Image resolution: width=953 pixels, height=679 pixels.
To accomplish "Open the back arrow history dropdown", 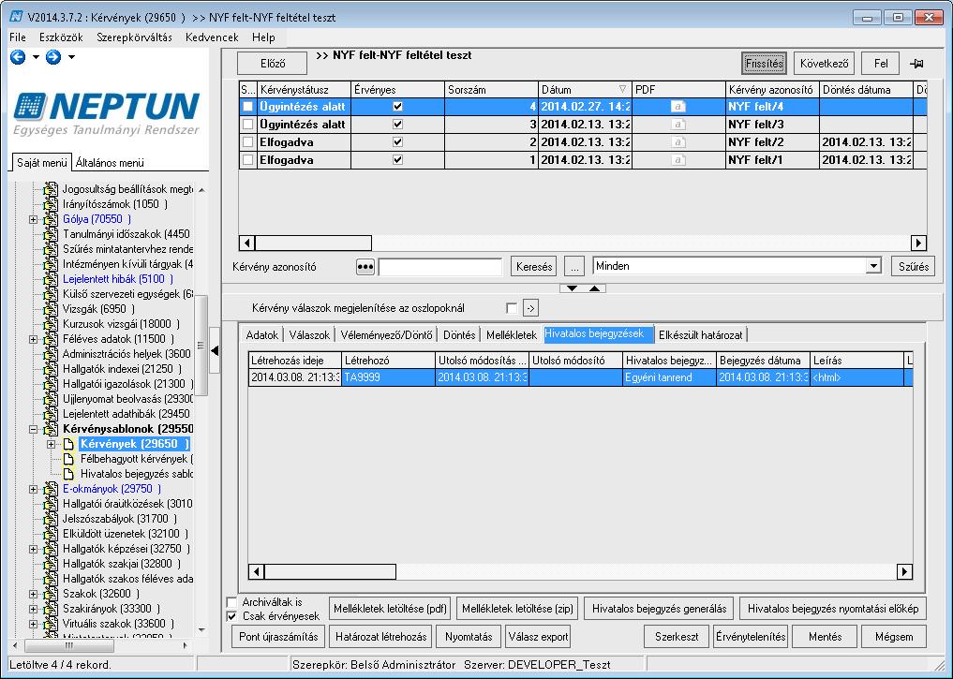I will (36, 57).
